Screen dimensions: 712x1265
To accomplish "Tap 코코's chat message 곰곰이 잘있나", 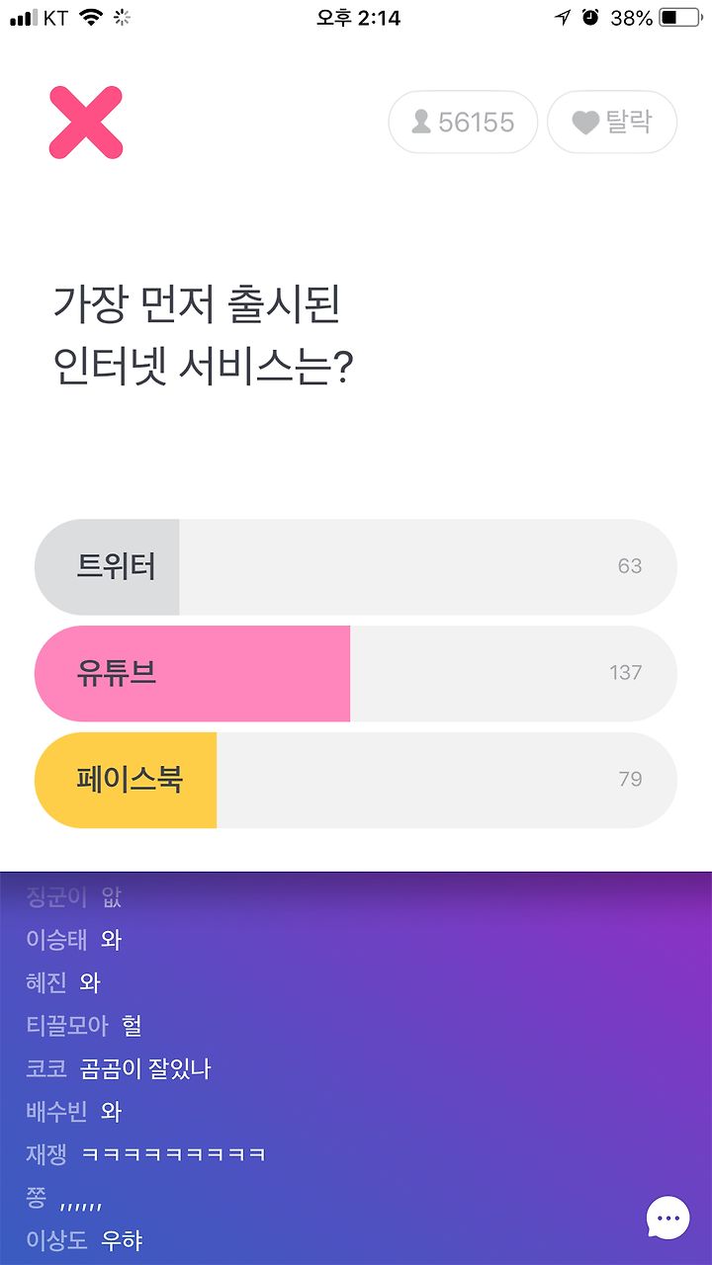I will (145, 1068).
